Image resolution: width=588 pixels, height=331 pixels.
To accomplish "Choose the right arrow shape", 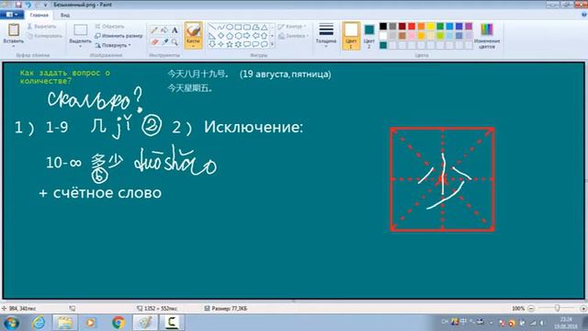I will coord(246,36).
